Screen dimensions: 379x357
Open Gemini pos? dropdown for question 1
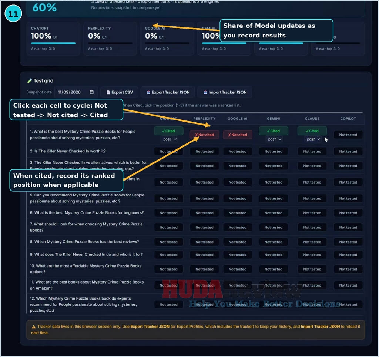click(x=275, y=139)
